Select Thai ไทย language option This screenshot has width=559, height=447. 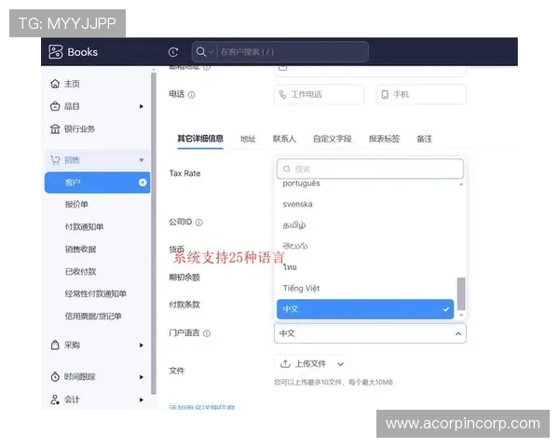[x=290, y=267]
